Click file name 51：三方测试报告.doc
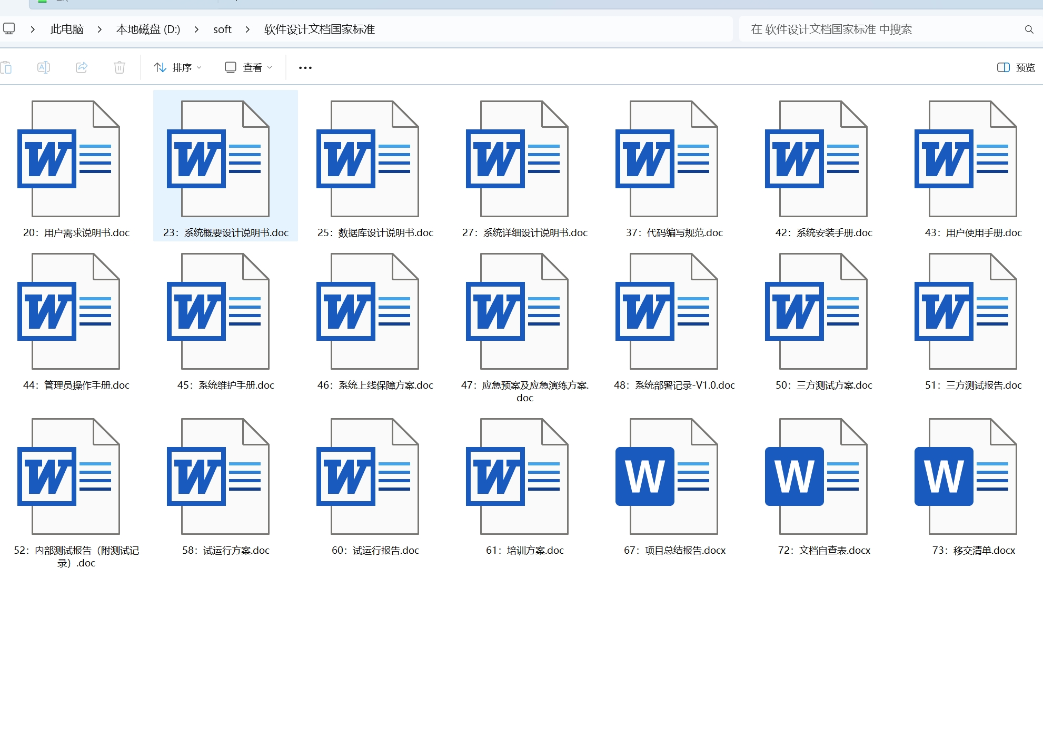1043x751 pixels. coord(974,385)
